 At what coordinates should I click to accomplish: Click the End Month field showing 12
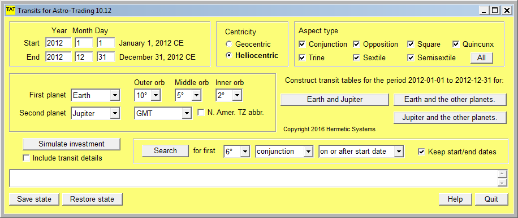(84, 57)
